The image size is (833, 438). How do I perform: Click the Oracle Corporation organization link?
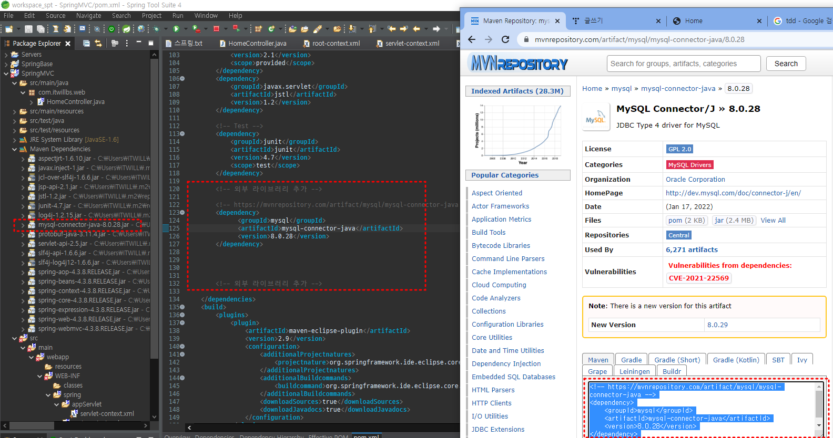695,180
